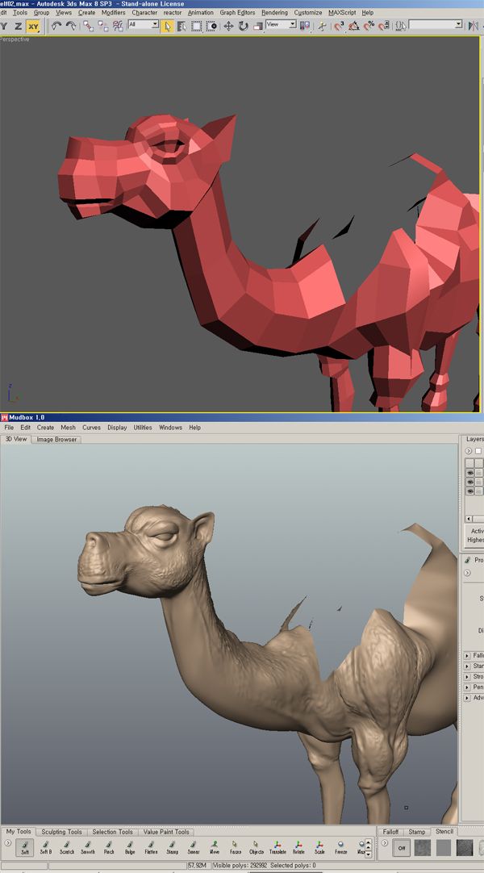Viewport: 484px width, 873px height.
Task: Expand the Advanced properties section
Action: (x=467, y=698)
